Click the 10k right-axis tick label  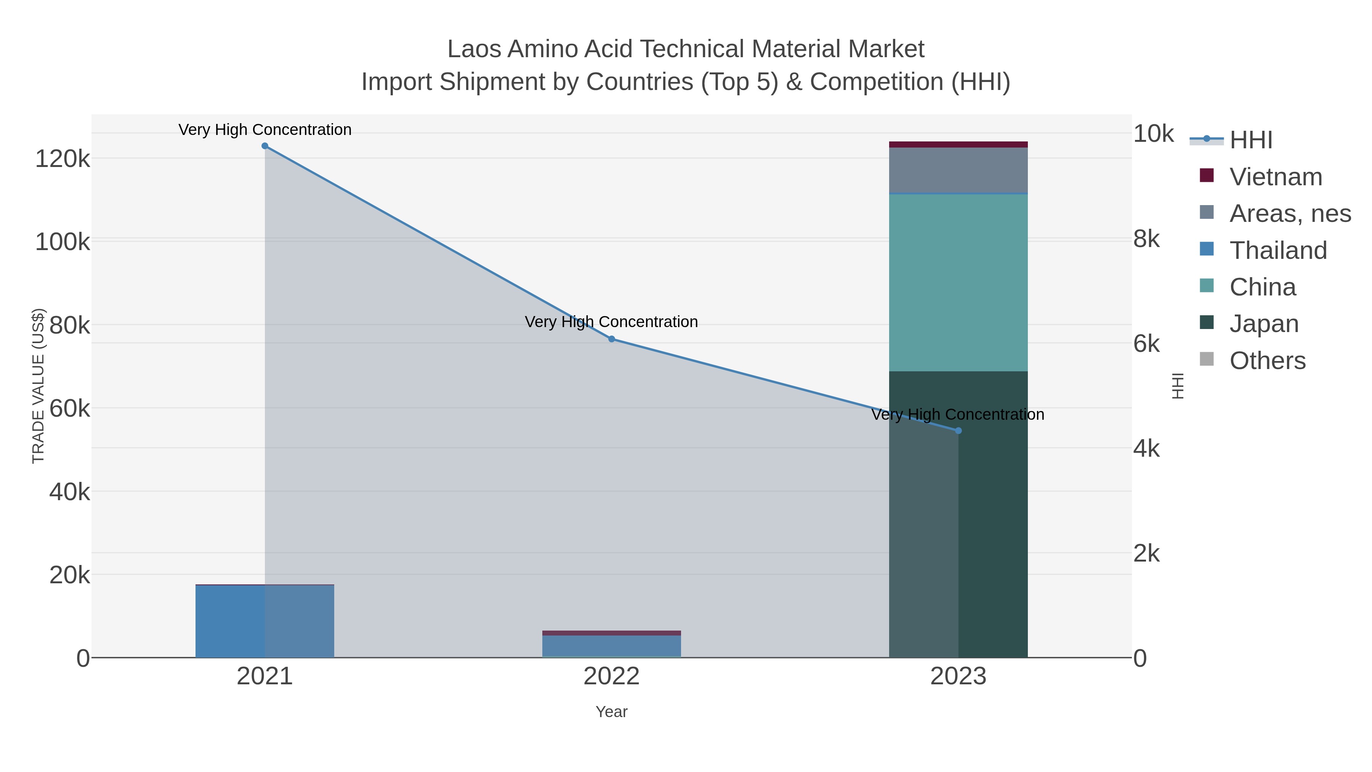tap(1153, 134)
